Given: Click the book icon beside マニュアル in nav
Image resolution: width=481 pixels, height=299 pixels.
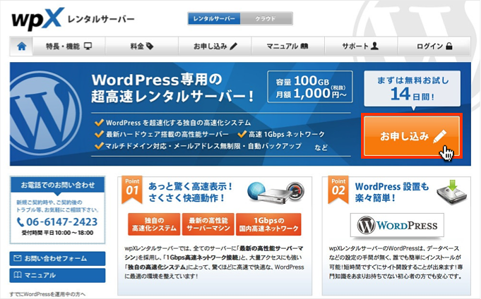Looking at the screenshot, I should (x=304, y=47).
